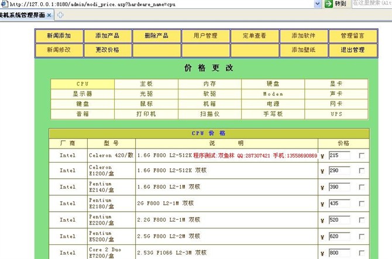The height and width of the screenshot is (259, 392).
Task: Open 更改价格 menu
Action: [108, 50]
